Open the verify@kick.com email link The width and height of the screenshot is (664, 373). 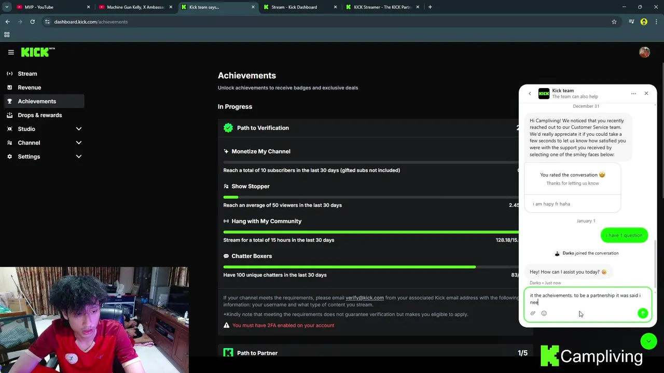[365, 298]
